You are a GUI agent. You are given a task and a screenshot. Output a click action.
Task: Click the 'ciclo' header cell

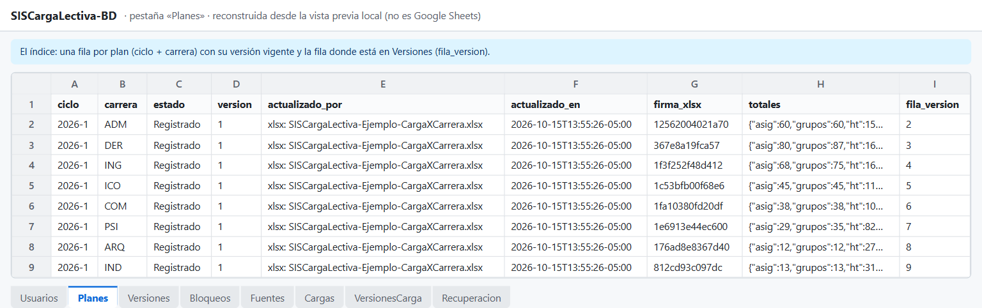coord(75,104)
